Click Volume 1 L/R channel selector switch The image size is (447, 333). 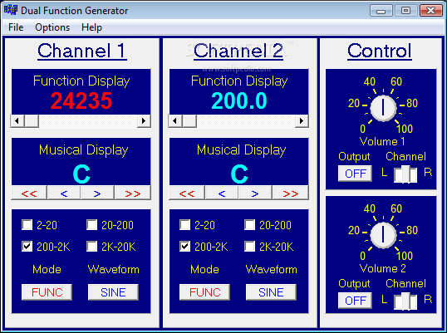(x=405, y=174)
